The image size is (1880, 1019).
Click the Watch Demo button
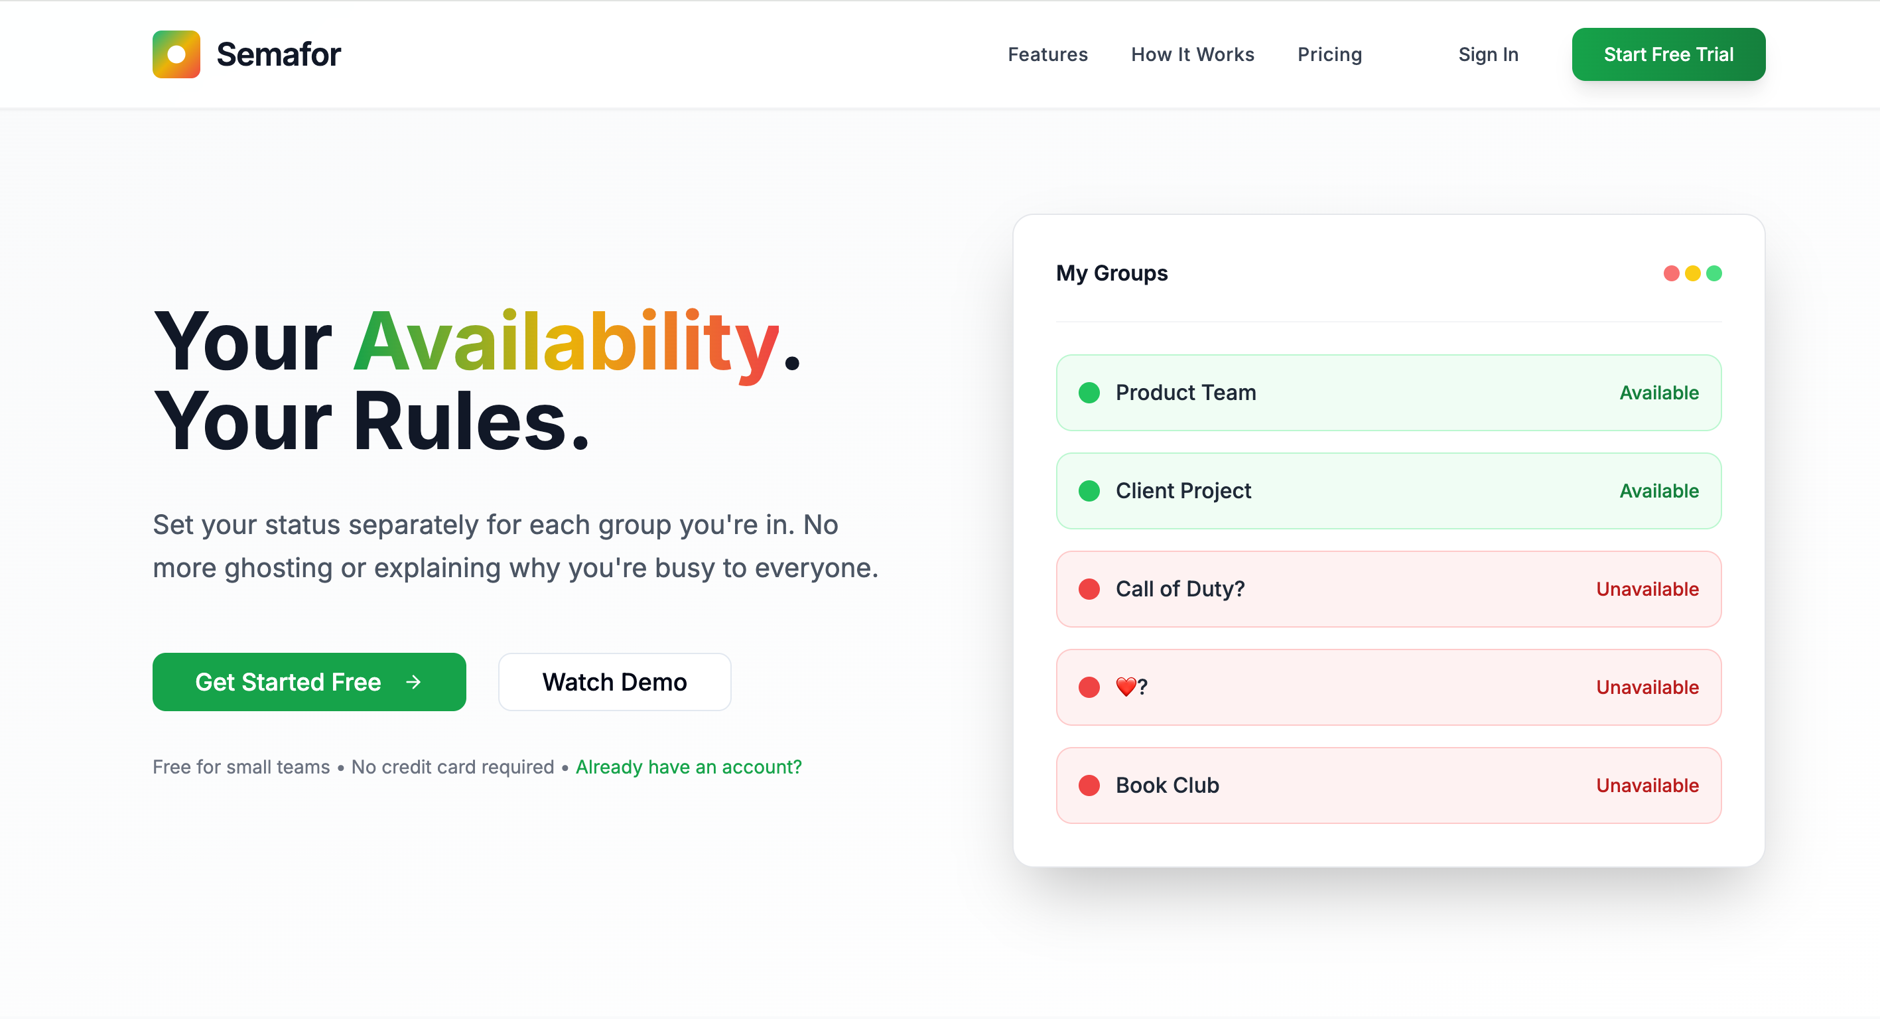(614, 682)
